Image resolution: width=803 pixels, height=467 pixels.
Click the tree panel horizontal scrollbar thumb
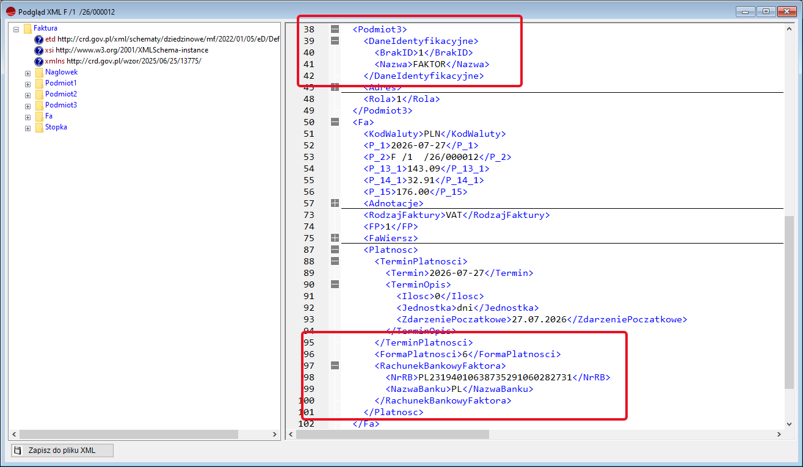[128, 434]
